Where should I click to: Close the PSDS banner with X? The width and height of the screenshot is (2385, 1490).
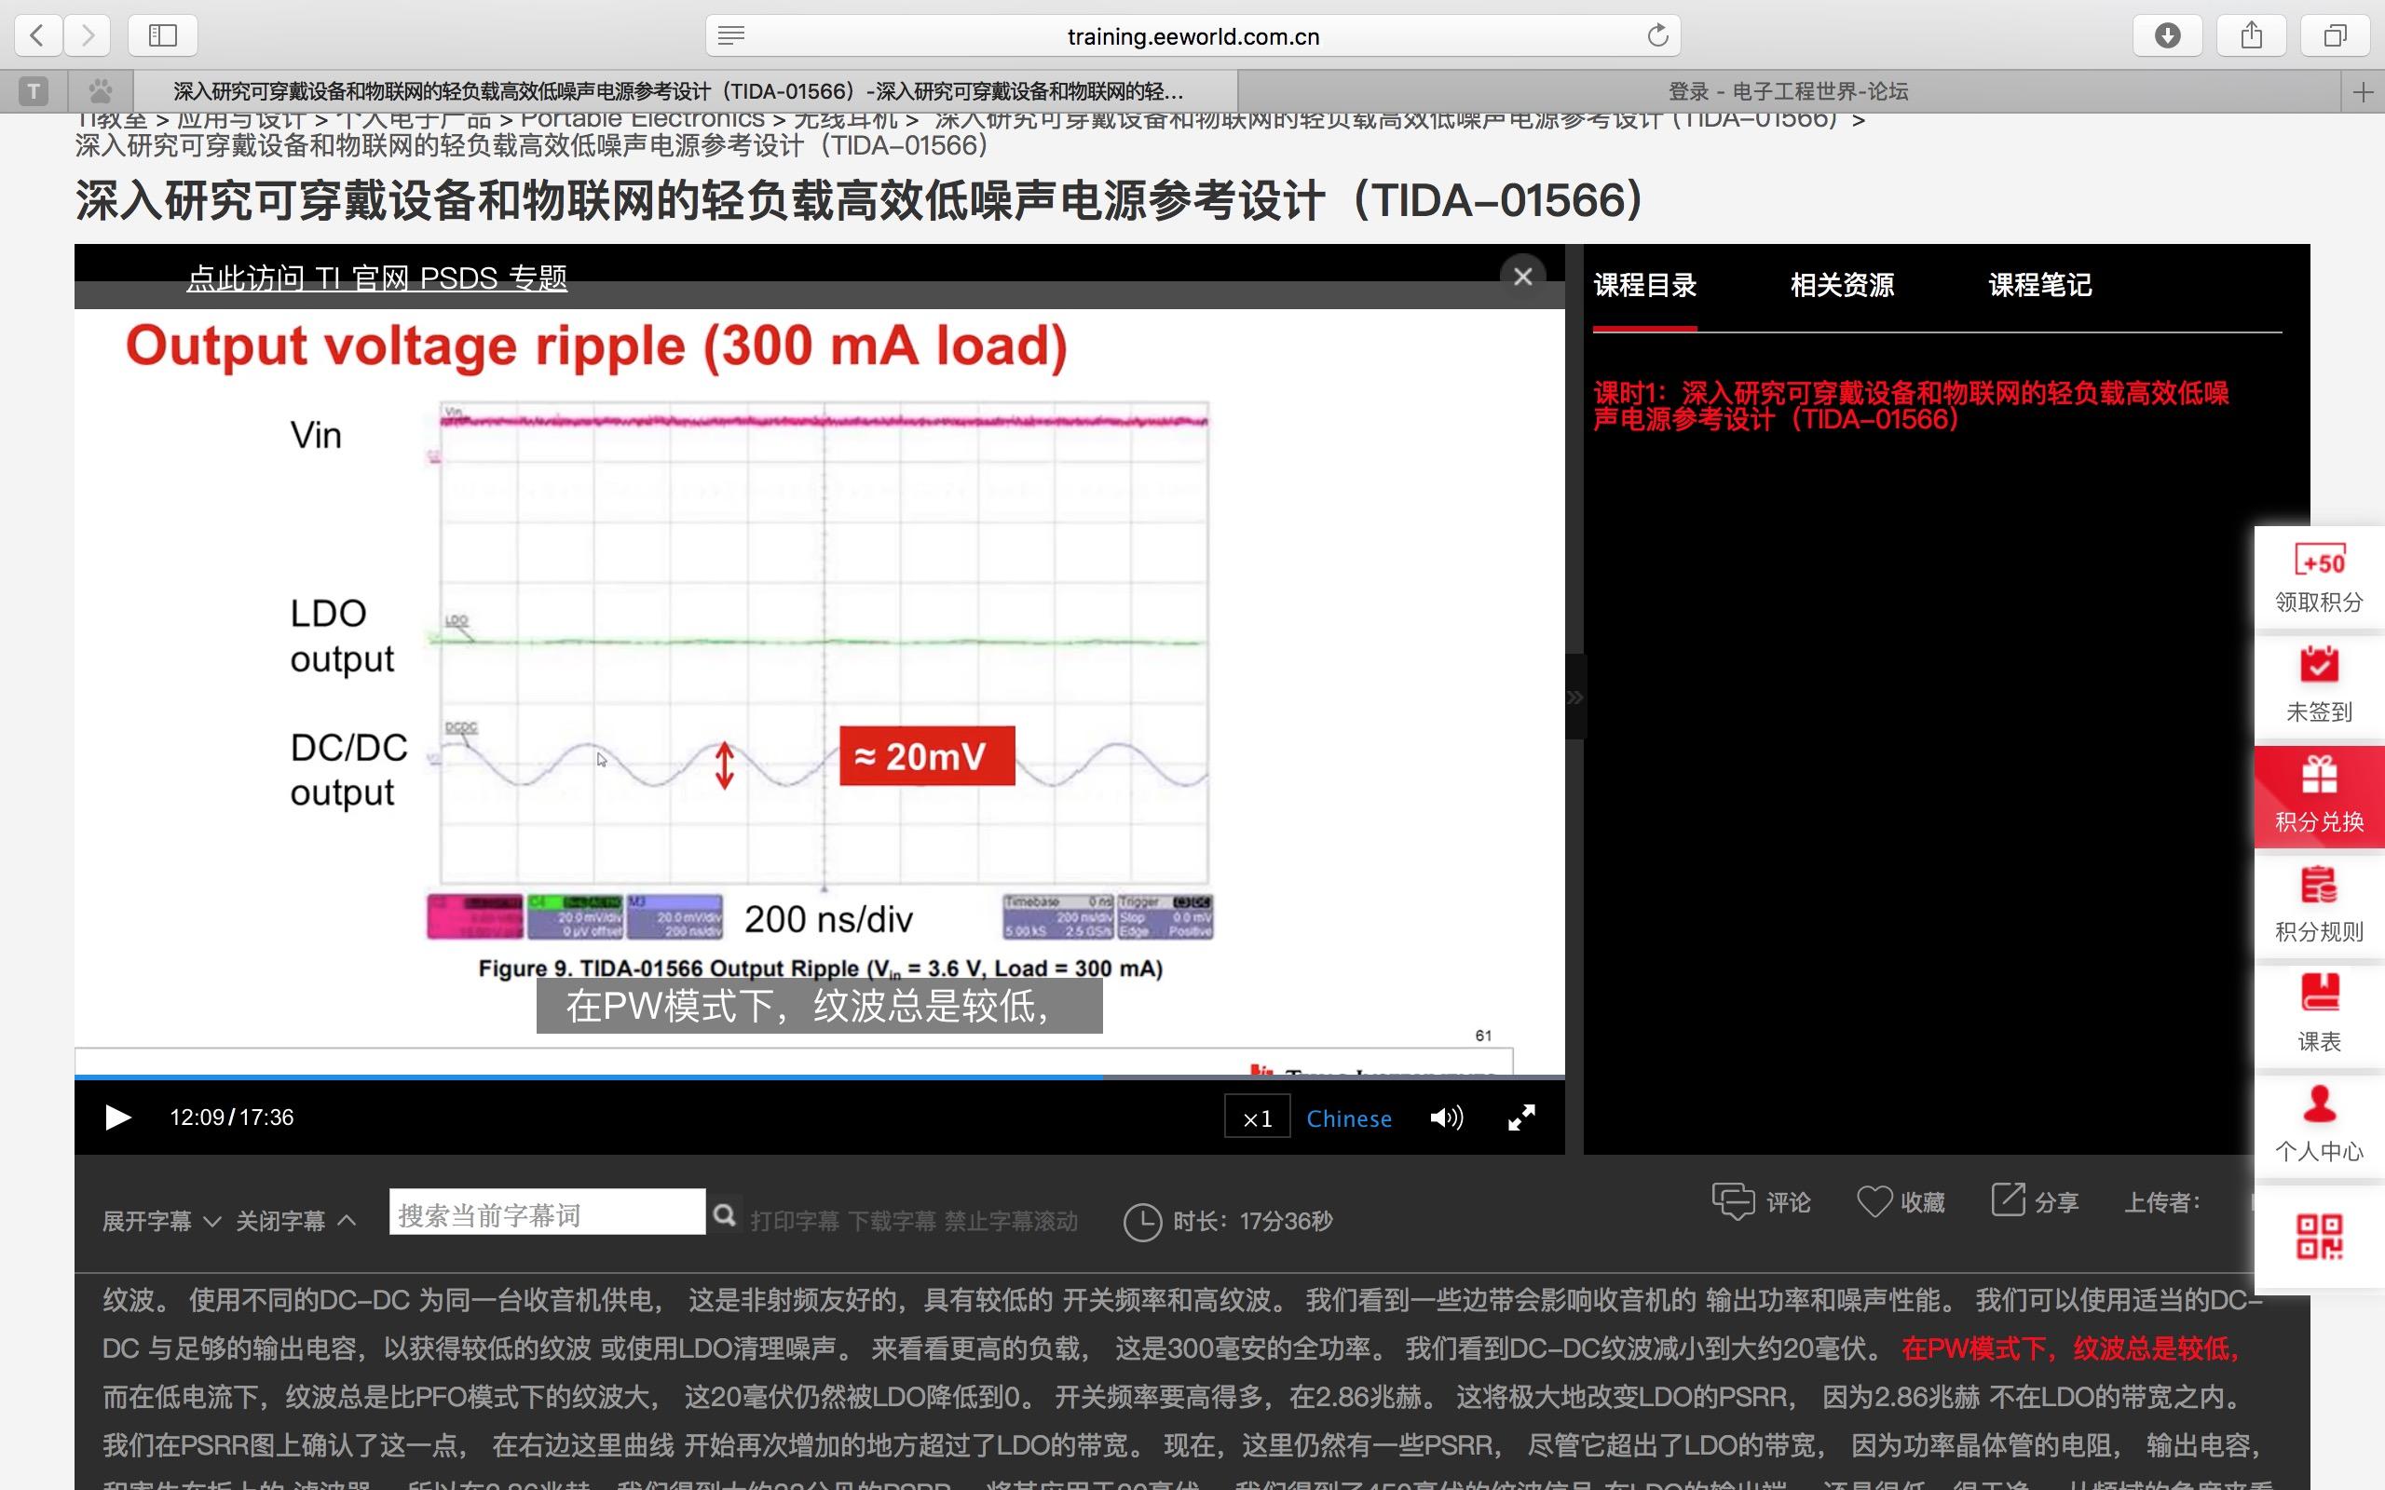click(1522, 277)
